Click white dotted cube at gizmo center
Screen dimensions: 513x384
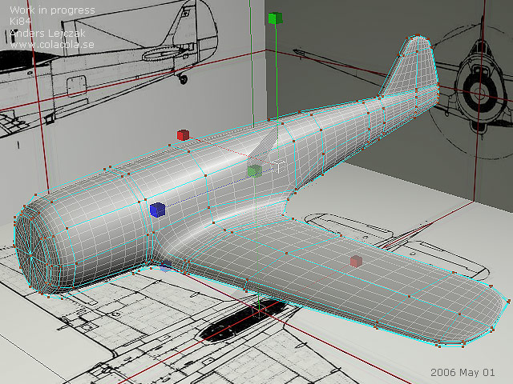pos(279,166)
